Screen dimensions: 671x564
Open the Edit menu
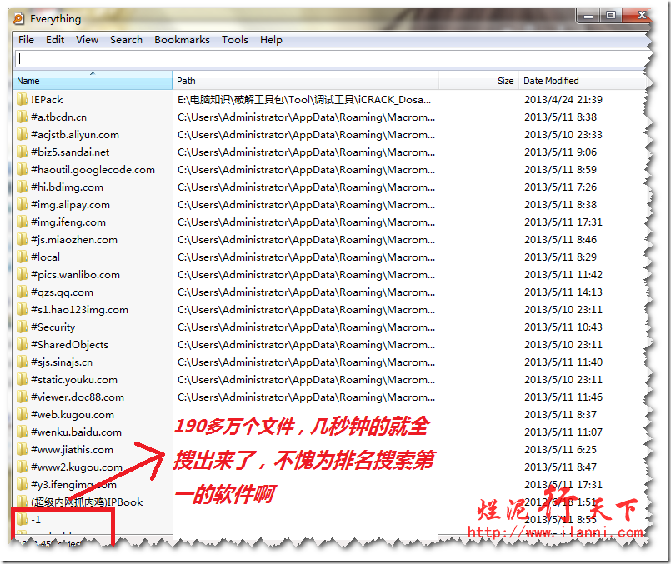click(55, 40)
